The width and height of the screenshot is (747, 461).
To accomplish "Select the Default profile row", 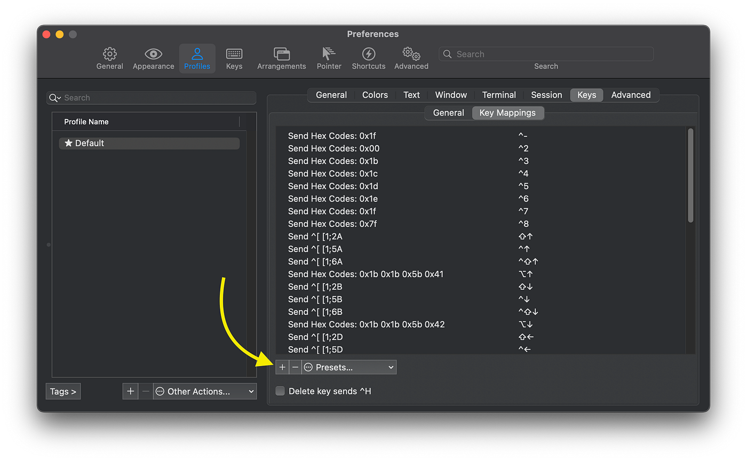I will pos(149,143).
